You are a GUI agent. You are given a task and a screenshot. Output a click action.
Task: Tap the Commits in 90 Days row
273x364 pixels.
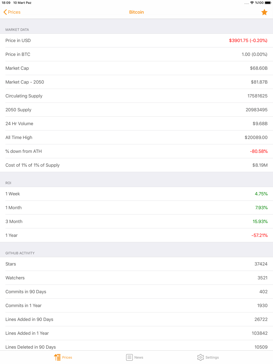[x=136, y=291]
